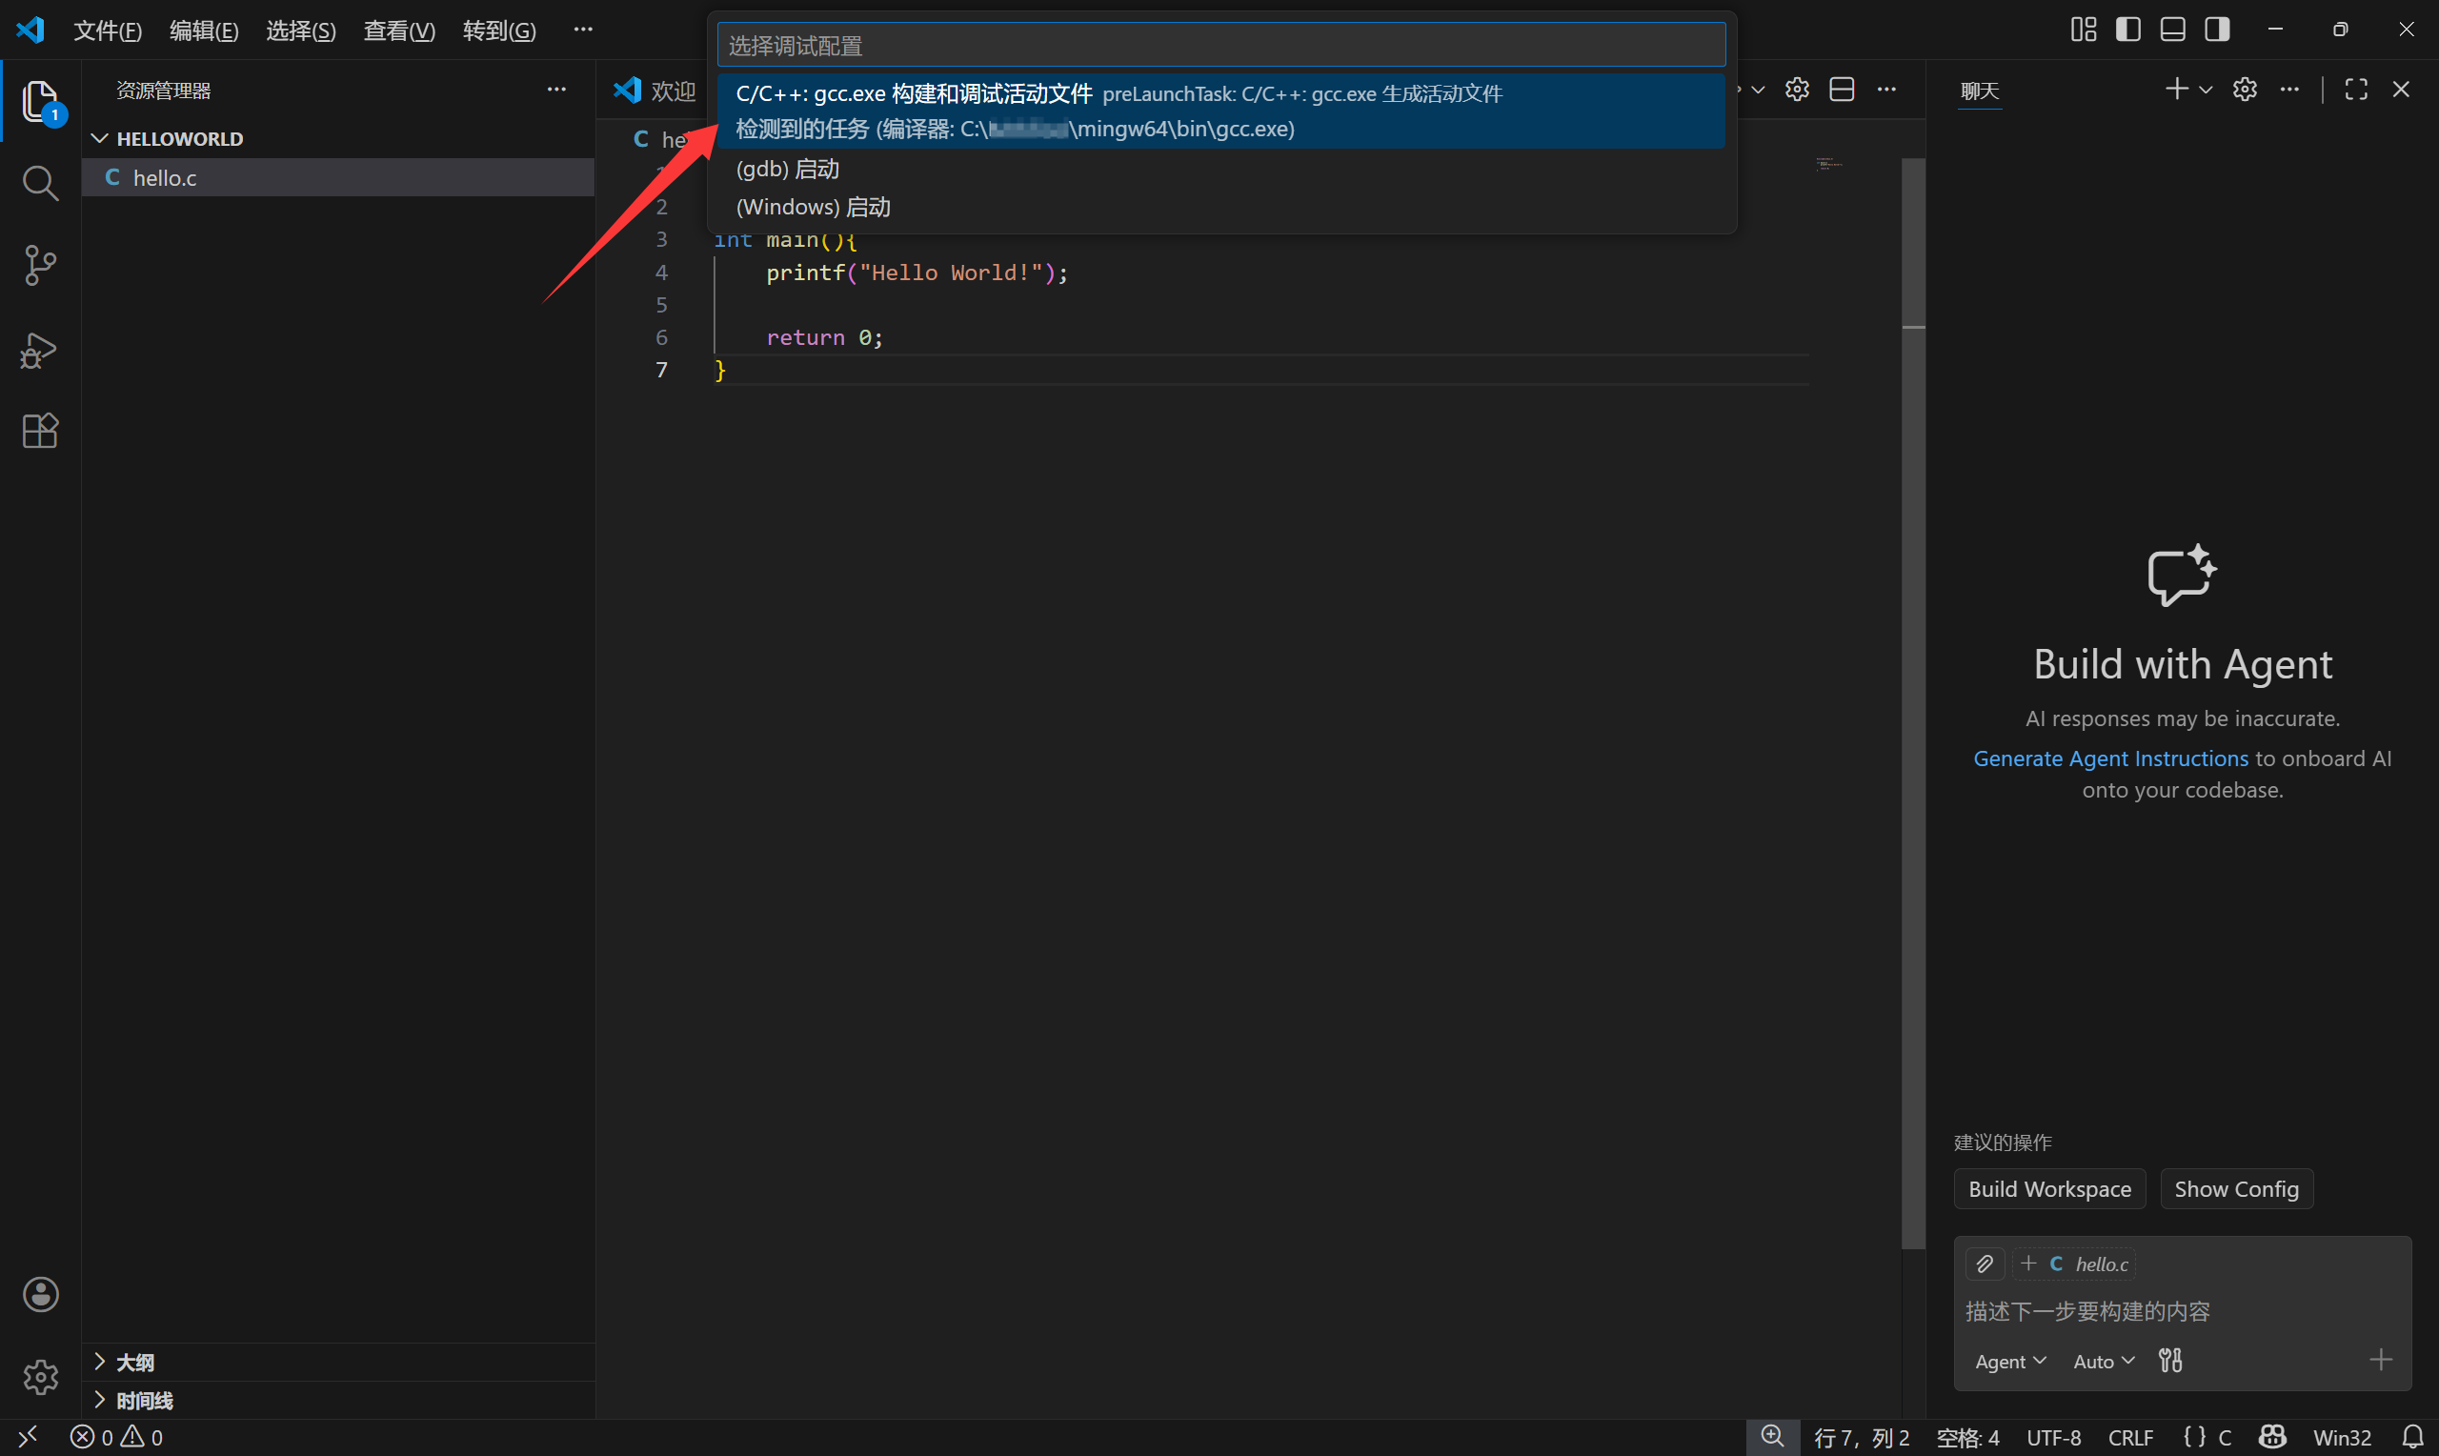This screenshot has width=2439, height=1456.
Task: Select hello.c in the explorer tree
Action: click(x=337, y=177)
